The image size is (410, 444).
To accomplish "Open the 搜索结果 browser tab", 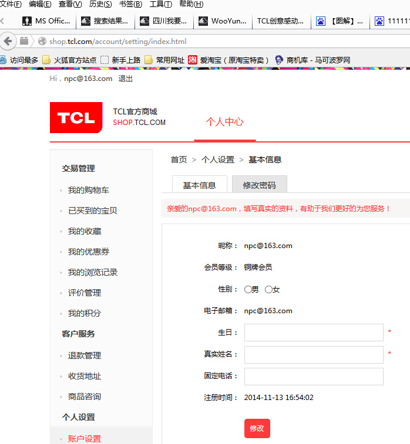I will coord(106,21).
